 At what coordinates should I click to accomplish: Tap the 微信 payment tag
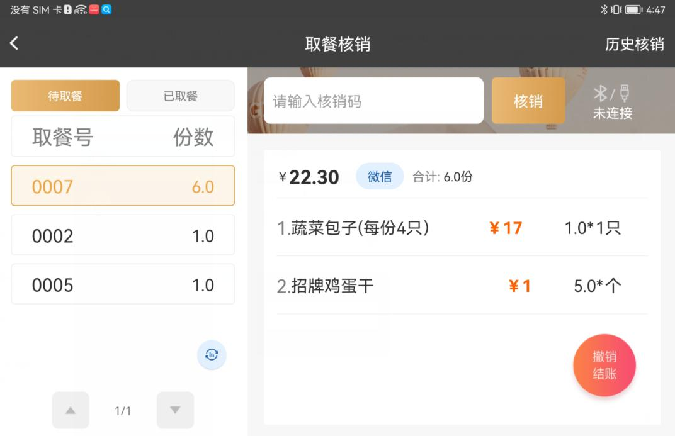click(379, 177)
